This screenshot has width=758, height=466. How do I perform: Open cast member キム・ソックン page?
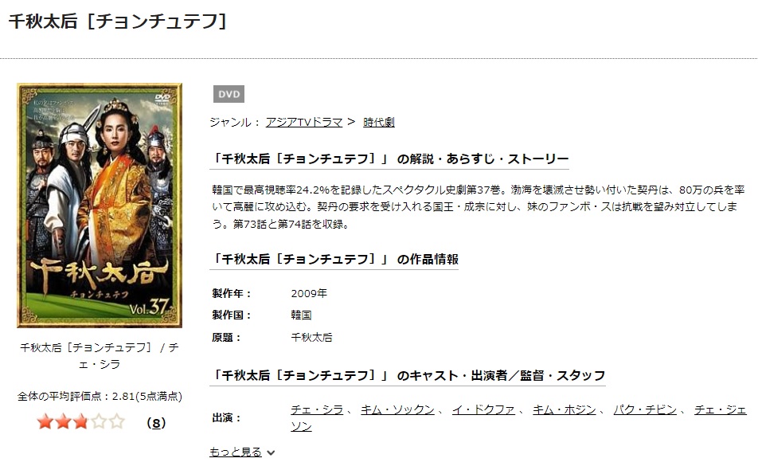(397, 410)
